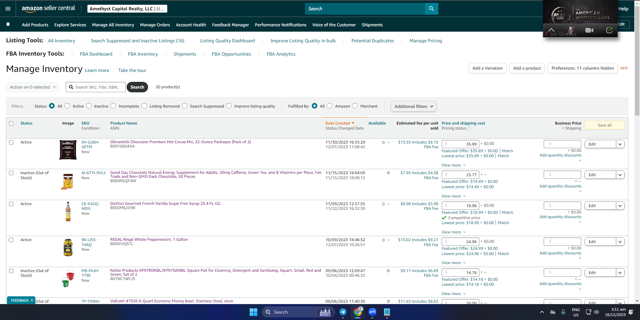Filter Fulfilled By Merchant radio
The image size is (640, 320).
pos(355,106)
